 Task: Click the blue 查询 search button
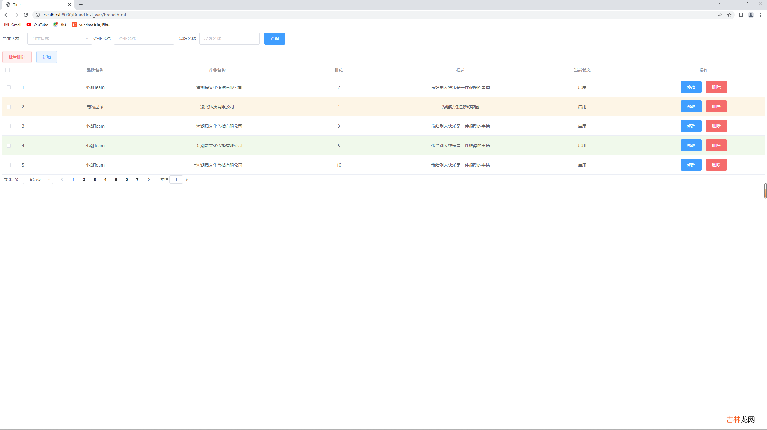pos(274,39)
